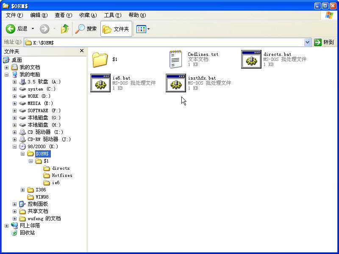
Task: Select the ie6.bat batch file icon
Action: pyautogui.click(x=100, y=83)
